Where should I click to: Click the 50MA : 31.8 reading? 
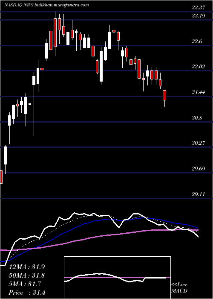[27, 276]
